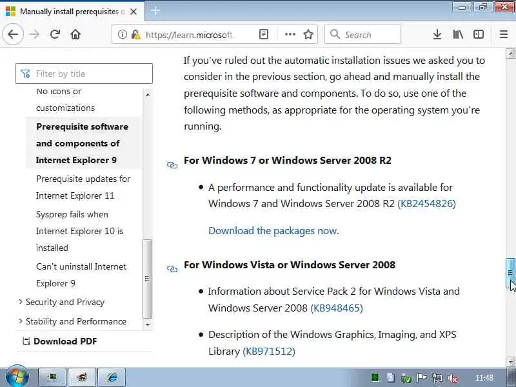The image size is (516, 387).
Task: Open a new tab with plus button
Action: click(x=155, y=11)
